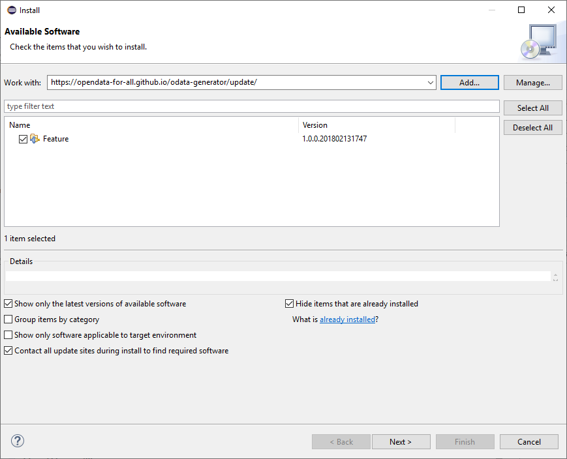Disable Show only the latest versions option
The width and height of the screenshot is (567, 459).
click(8, 304)
